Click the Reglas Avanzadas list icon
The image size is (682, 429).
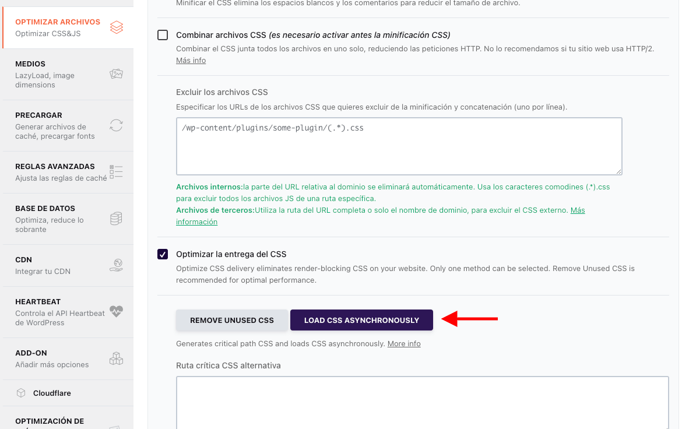(x=116, y=172)
